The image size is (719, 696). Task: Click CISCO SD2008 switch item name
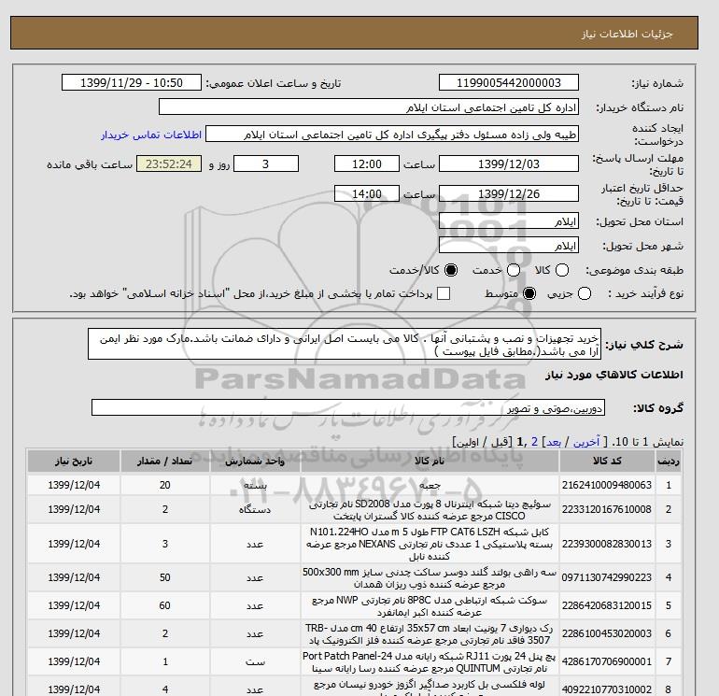(430, 510)
